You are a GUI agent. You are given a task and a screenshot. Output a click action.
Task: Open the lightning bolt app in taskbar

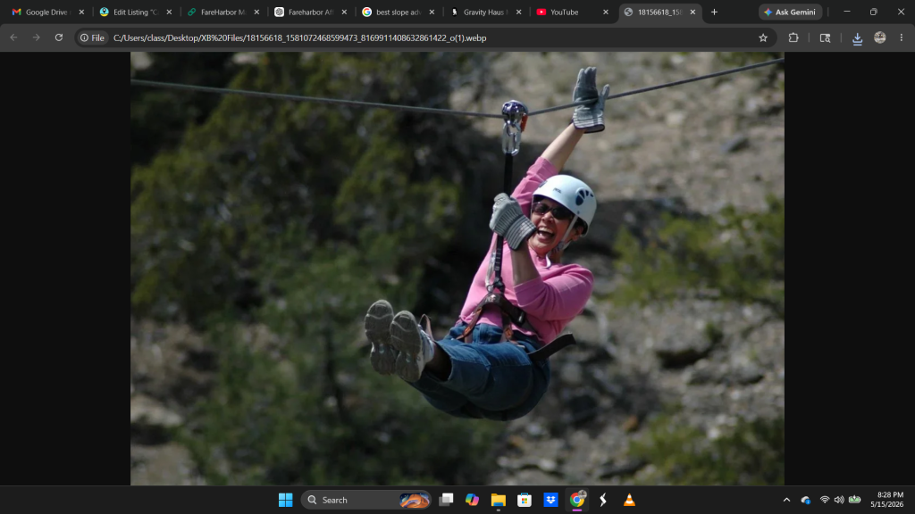603,500
